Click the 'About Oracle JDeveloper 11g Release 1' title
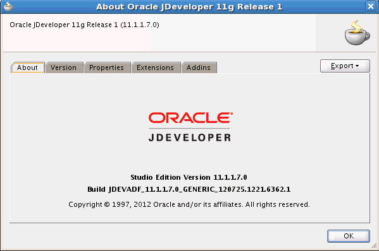Image resolution: width=379 pixels, height=251 pixels. click(189, 7)
